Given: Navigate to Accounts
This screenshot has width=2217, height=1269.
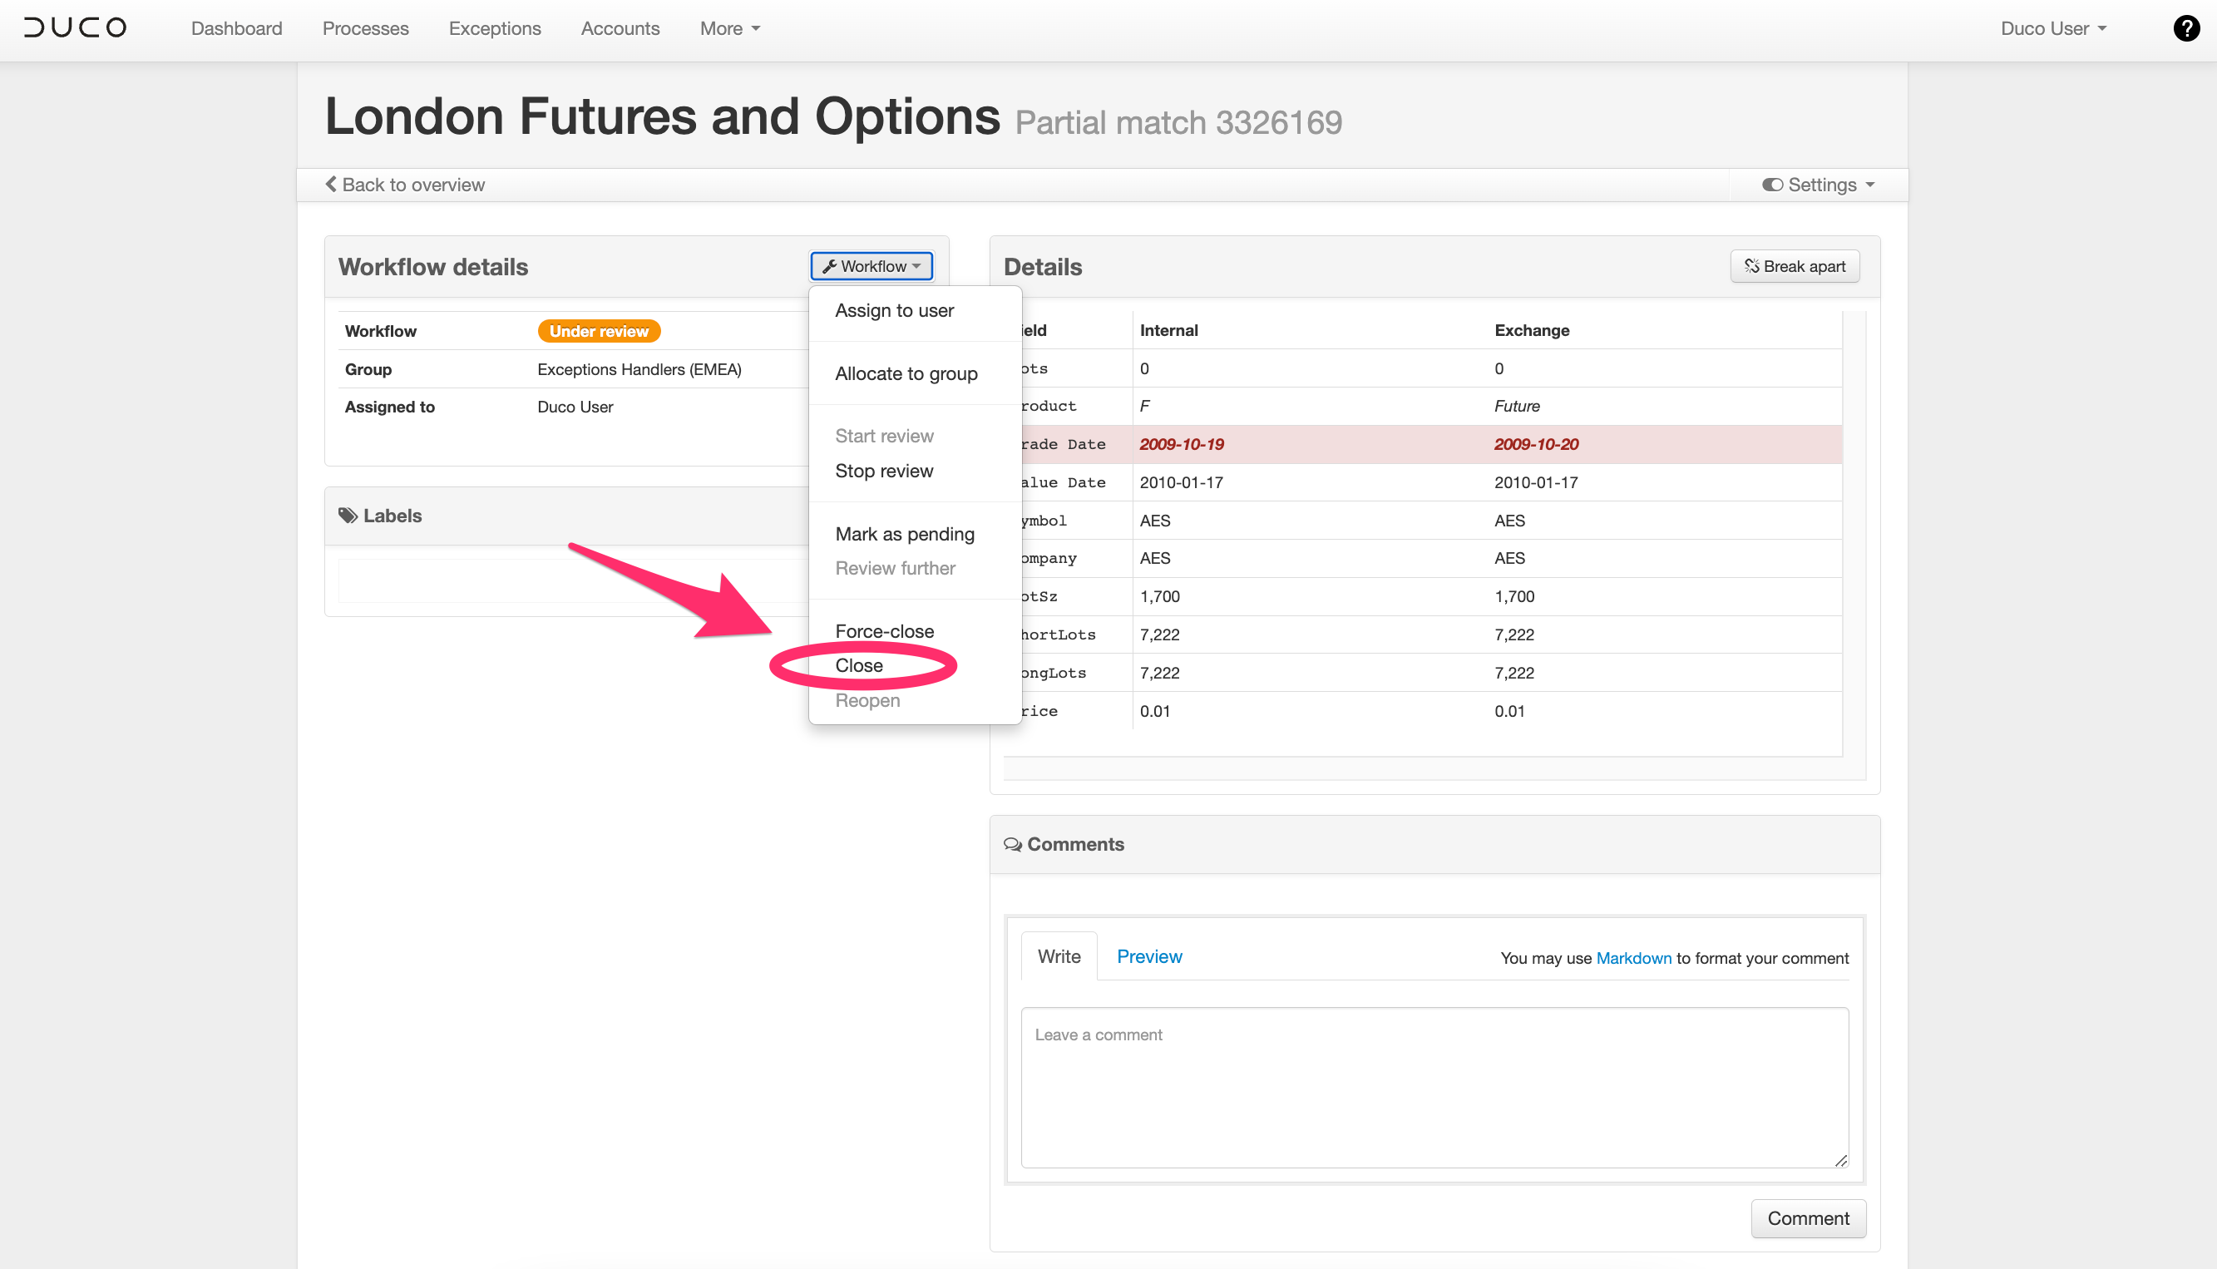Looking at the screenshot, I should coord(620,28).
